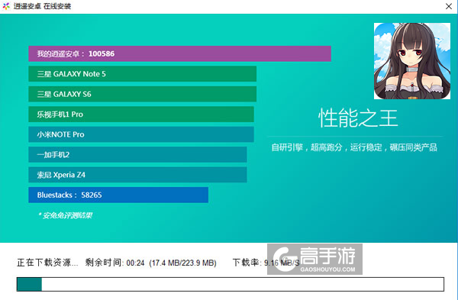Click the 逍遥安卓 在线安装 window title
The height and width of the screenshot is (300, 458).
(42, 6)
